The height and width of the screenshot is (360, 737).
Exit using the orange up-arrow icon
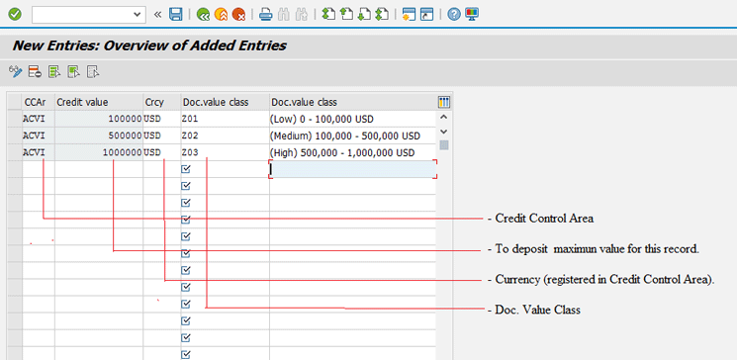click(x=221, y=15)
